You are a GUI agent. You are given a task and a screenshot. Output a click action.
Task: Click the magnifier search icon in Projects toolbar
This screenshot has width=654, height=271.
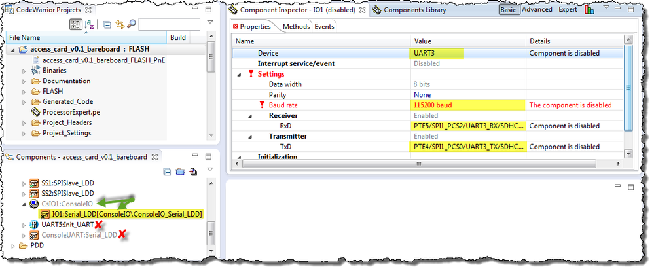point(132,25)
